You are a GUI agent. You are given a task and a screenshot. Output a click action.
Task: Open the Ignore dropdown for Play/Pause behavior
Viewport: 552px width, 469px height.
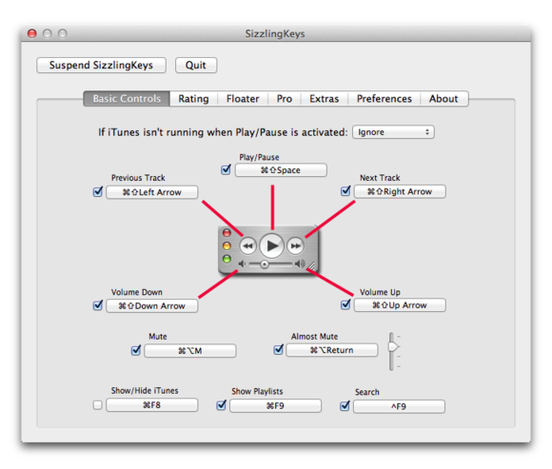(x=393, y=132)
